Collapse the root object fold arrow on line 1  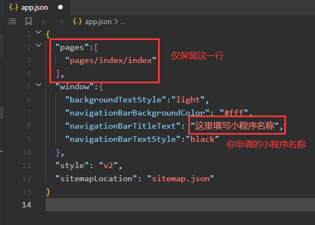tap(38, 32)
